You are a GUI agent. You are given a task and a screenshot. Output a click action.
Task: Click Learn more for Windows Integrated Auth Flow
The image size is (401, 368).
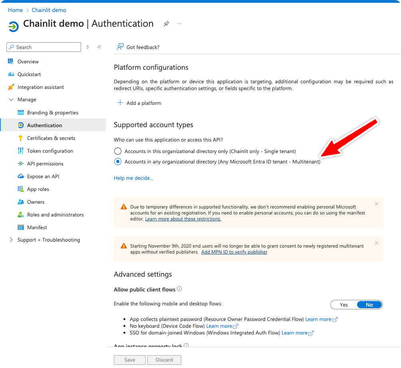[294, 333]
